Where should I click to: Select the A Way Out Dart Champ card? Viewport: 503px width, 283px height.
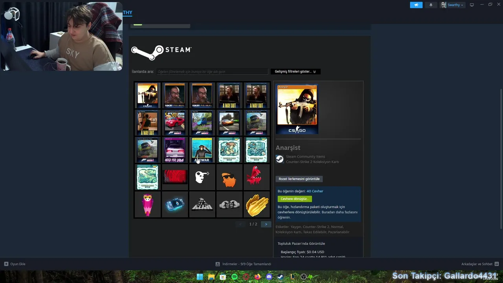147,123
